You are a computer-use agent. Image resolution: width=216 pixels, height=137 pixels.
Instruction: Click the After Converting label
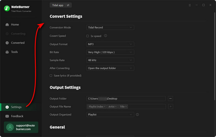[x=60, y=68]
